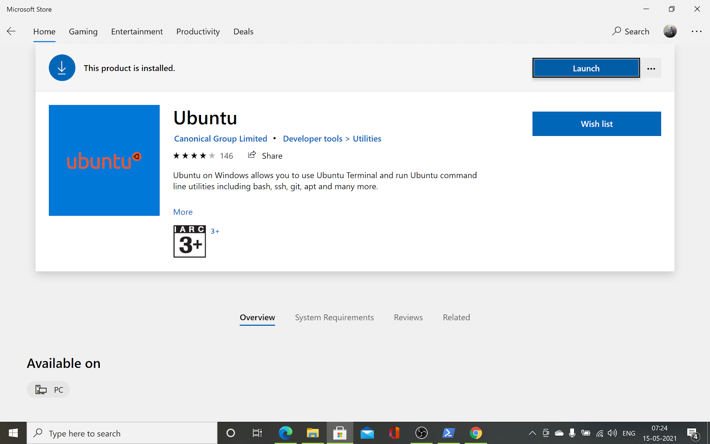The image size is (710, 444).
Task: Open the Gaming section in the menu
Action: (83, 31)
